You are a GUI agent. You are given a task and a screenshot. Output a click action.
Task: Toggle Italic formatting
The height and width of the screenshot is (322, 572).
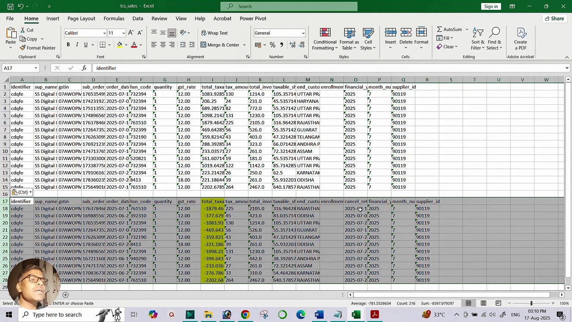click(x=77, y=45)
